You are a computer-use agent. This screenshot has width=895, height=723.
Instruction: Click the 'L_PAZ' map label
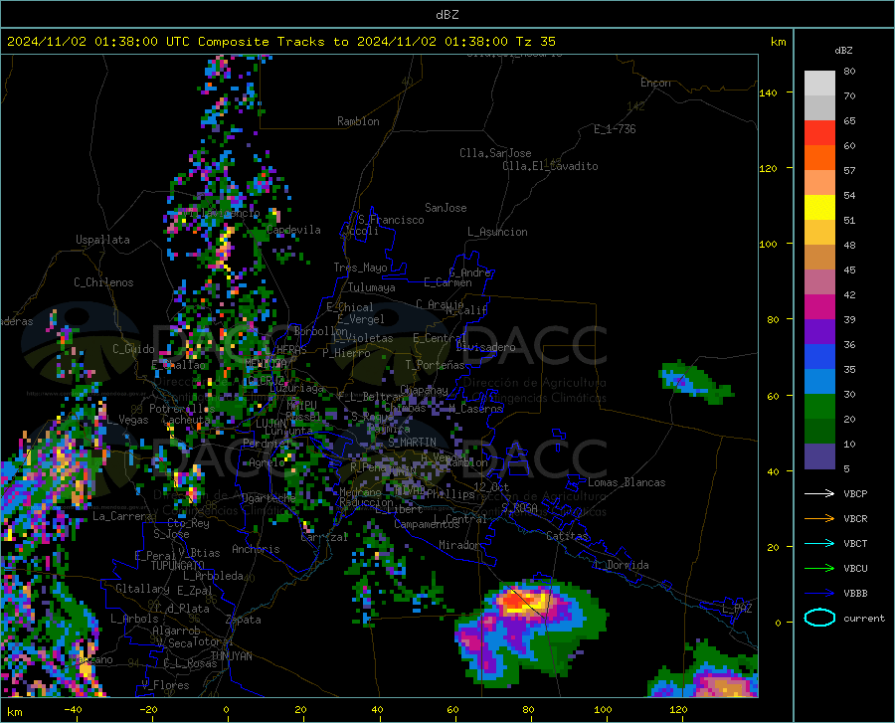coord(737,609)
